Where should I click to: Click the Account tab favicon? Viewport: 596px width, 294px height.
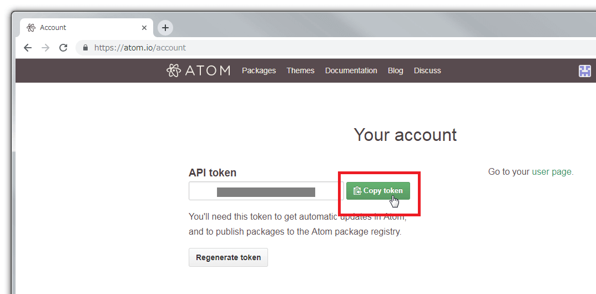pos(31,27)
